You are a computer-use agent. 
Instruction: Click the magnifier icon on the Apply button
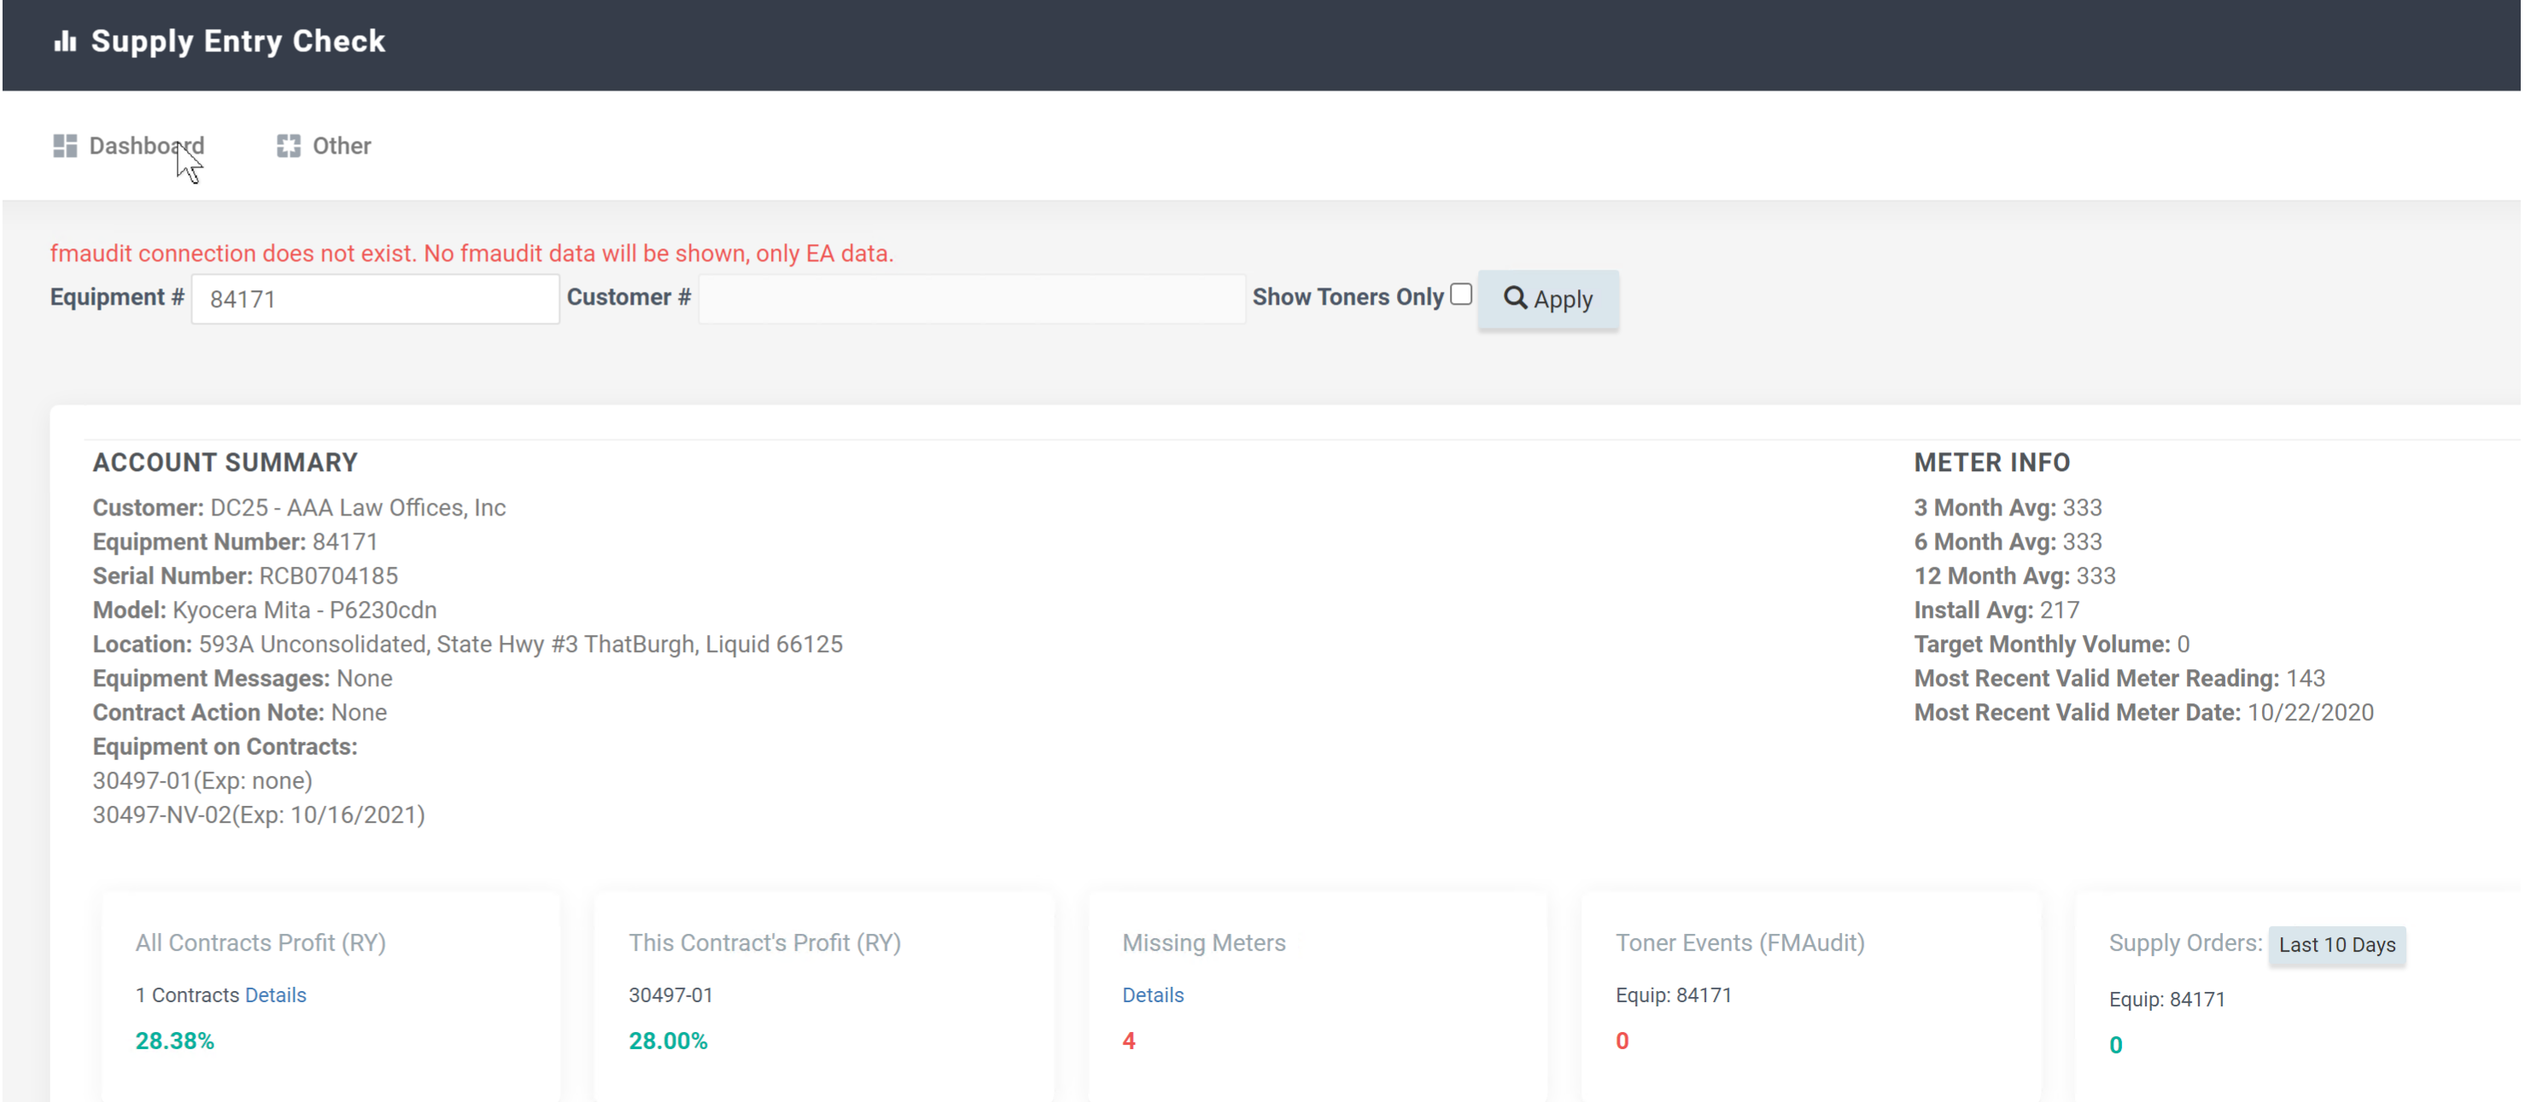click(1515, 298)
